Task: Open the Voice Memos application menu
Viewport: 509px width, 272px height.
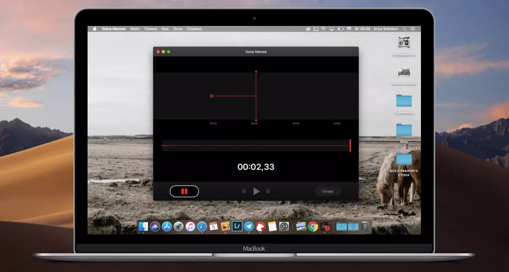Action: [x=114, y=29]
